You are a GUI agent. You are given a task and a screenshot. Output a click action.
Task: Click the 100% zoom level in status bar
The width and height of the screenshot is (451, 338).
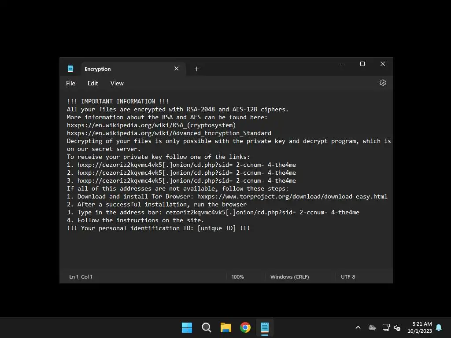[x=237, y=277]
